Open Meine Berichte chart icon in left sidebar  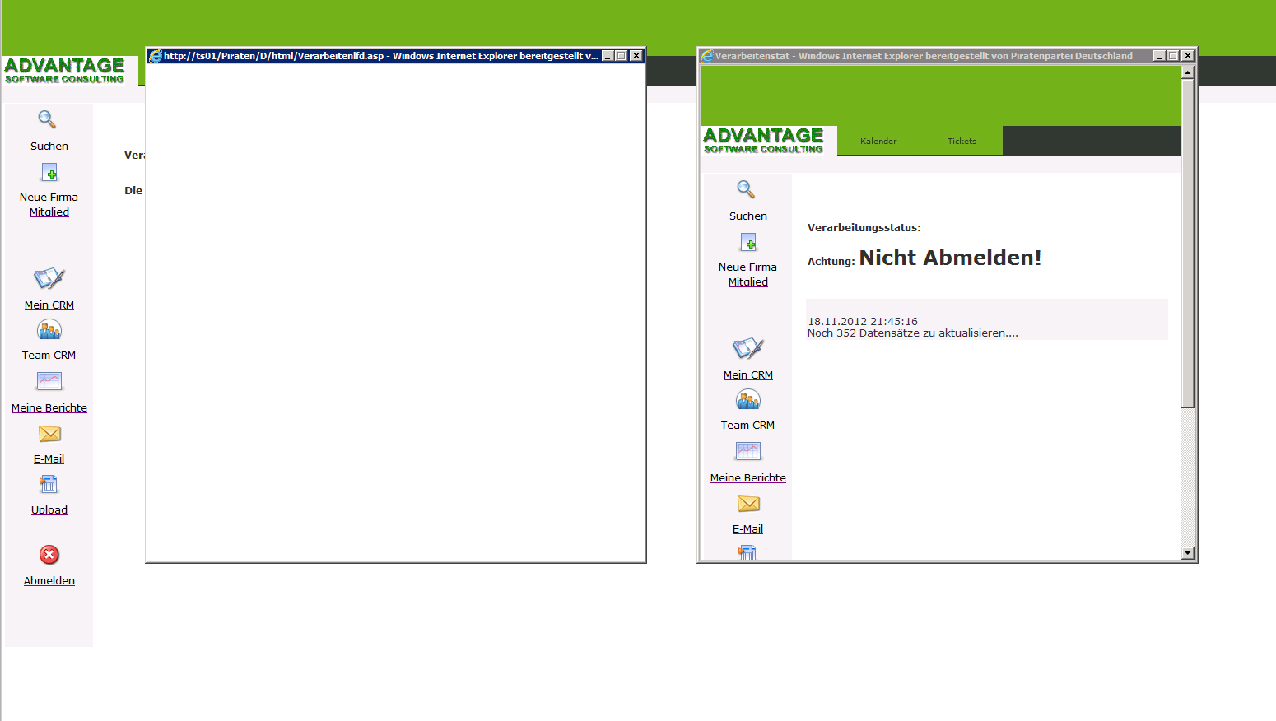tap(49, 381)
